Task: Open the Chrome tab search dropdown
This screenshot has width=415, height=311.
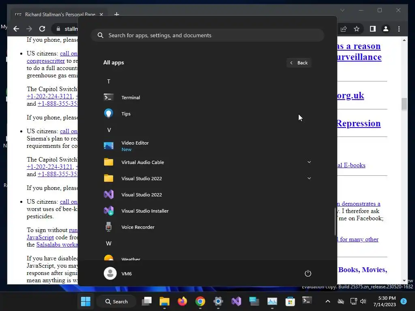Action: coord(342,10)
